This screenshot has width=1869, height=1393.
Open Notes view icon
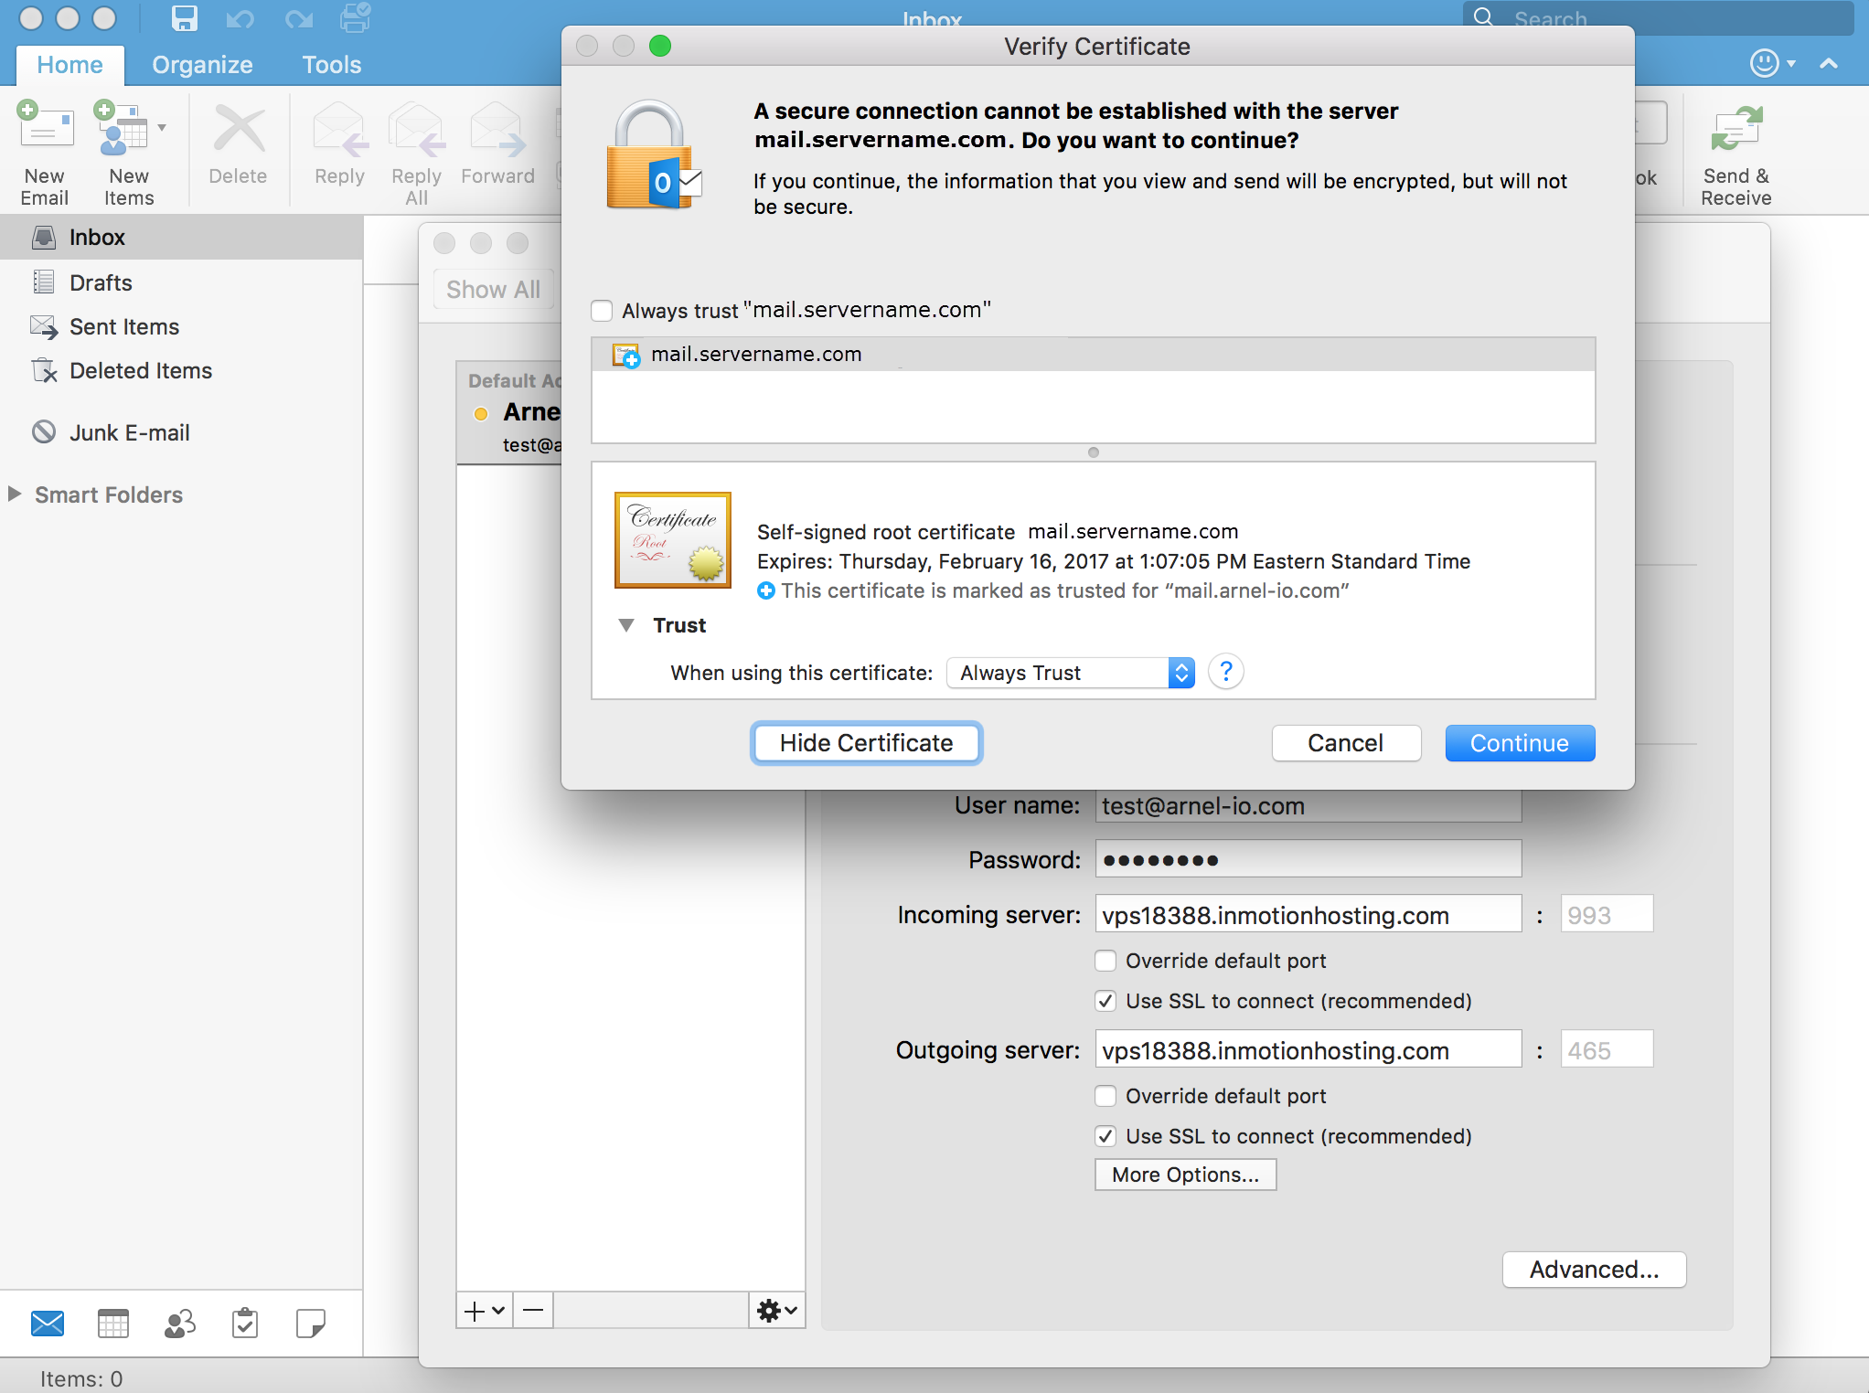click(311, 1323)
